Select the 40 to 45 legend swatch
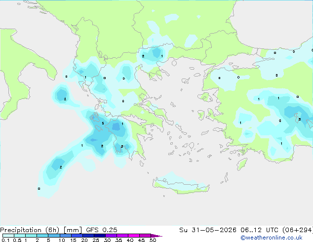 (134, 236)
